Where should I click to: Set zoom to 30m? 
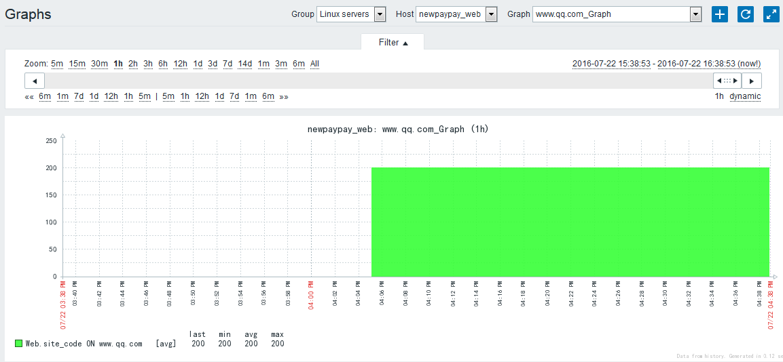pos(99,64)
